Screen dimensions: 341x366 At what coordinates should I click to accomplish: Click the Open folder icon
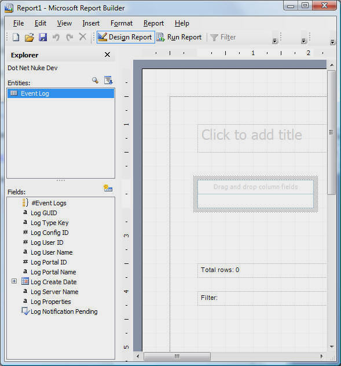tap(30, 37)
